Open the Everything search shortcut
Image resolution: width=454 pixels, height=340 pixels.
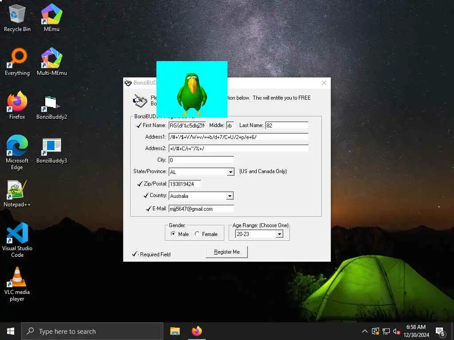(17, 62)
